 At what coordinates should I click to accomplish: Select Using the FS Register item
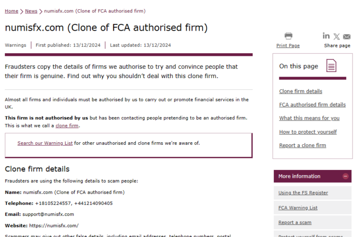tap(312, 193)
